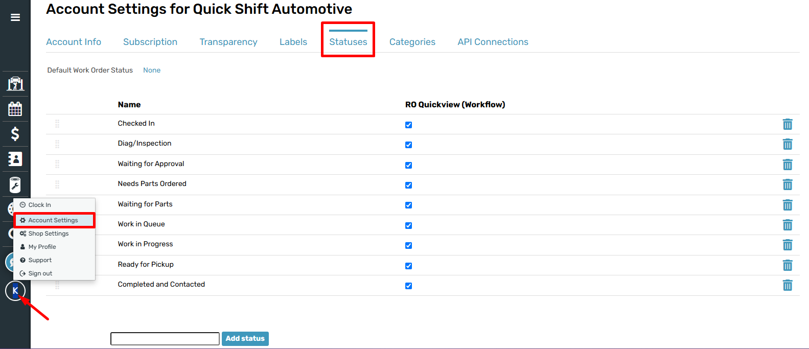Open the hamburger menu in the sidebar
809x349 pixels.
point(15,17)
